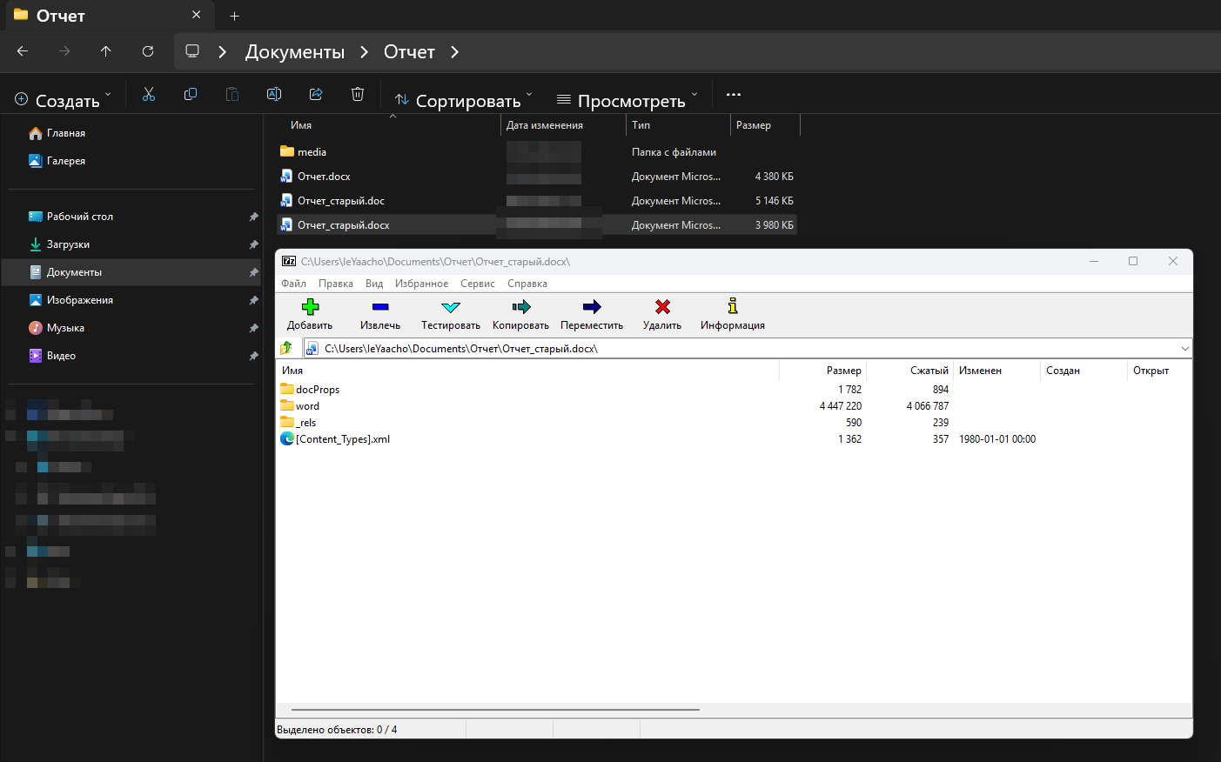The height and width of the screenshot is (762, 1221).
Task: Open Загрузки in the Explorer sidebar
Action: tap(68, 244)
